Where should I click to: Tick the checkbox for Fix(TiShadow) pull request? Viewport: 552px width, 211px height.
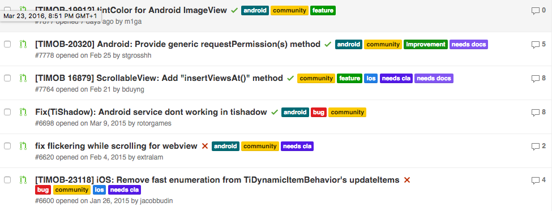[7, 112]
